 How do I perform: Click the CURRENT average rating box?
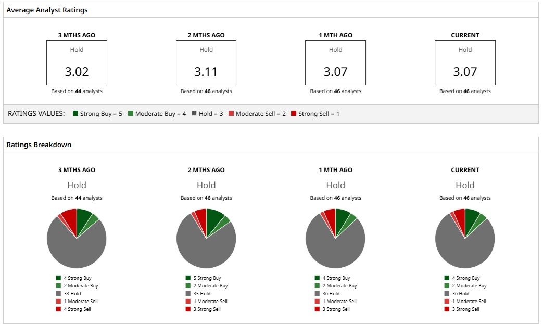tap(465, 62)
